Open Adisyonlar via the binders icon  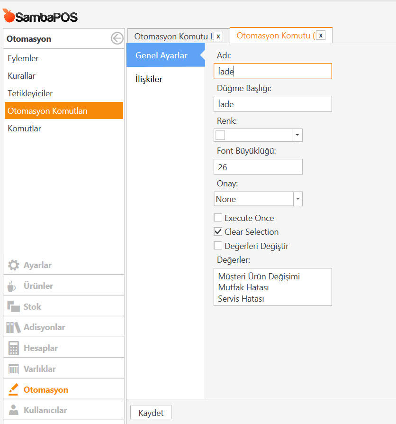(x=13, y=327)
